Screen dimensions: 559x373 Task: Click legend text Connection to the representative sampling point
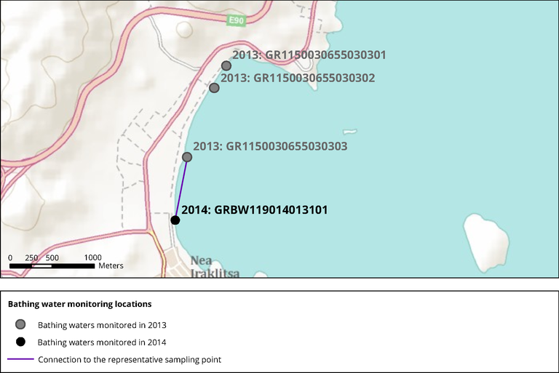(x=130, y=359)
